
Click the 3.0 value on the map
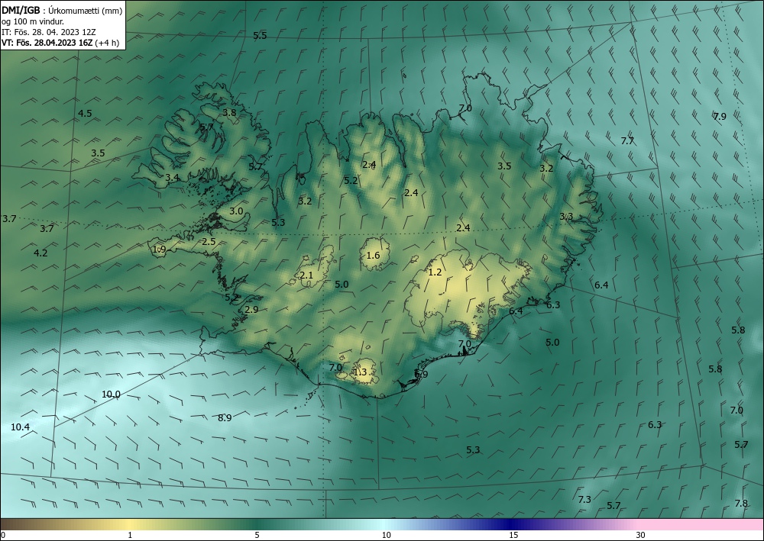pyautogui.click(x=236, y=211)
